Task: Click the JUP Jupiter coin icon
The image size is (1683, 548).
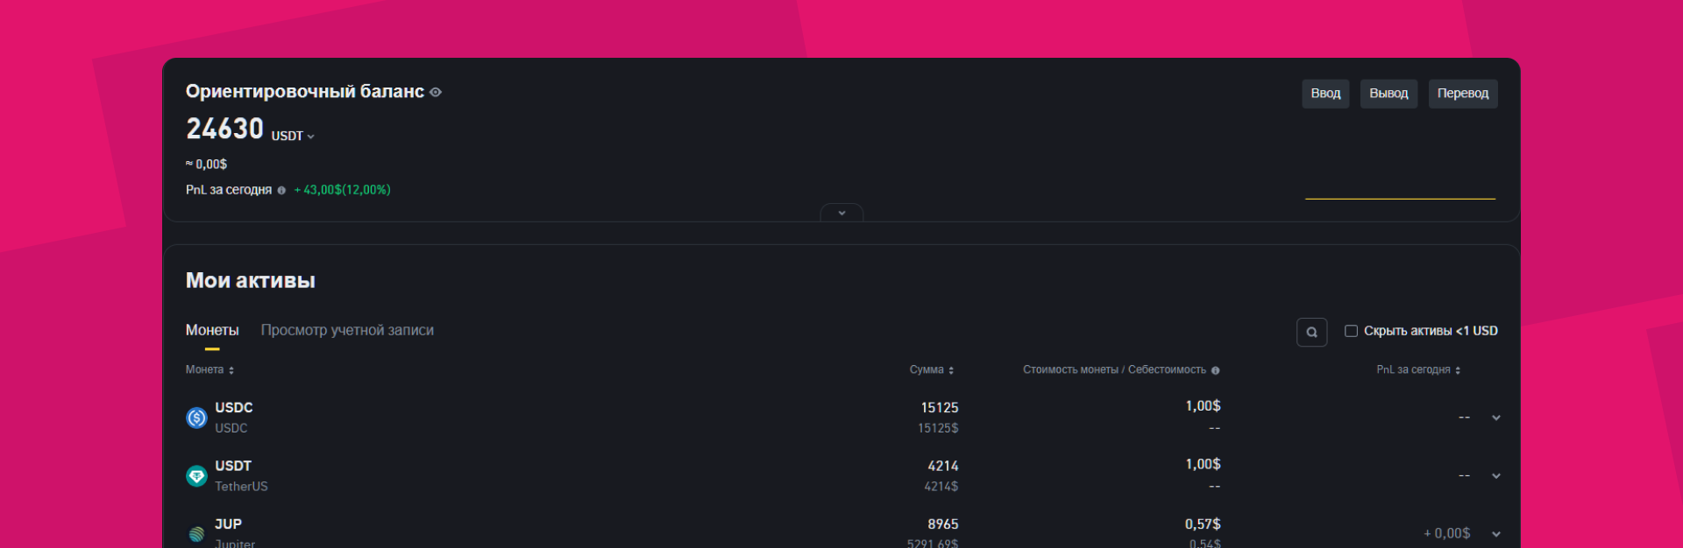Action: tap(197, 534)
